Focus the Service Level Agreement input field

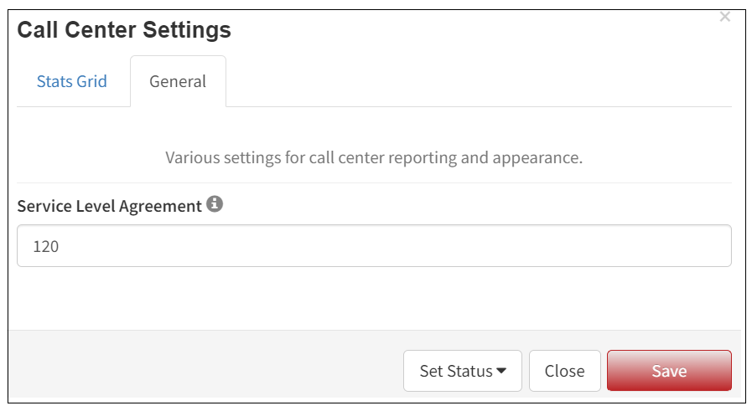pyautogui.click(x=374, y=246)
